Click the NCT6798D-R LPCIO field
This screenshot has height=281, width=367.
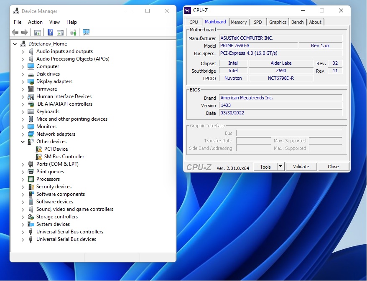point(281,78)
